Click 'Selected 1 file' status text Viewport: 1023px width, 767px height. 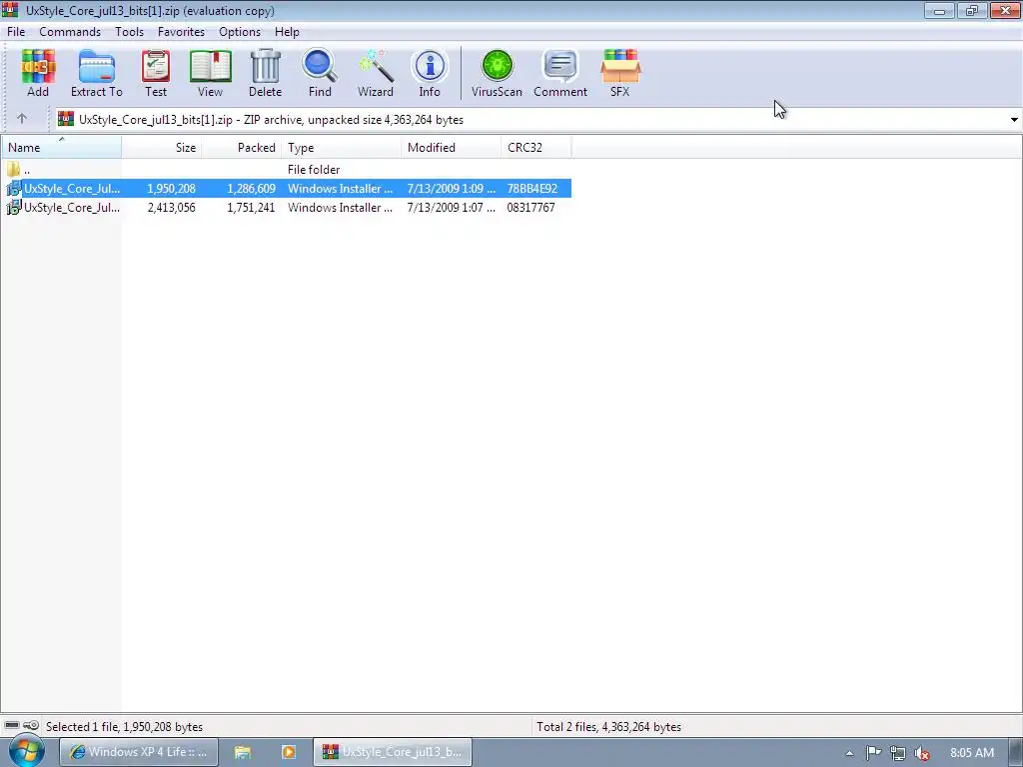coord(124,727)
